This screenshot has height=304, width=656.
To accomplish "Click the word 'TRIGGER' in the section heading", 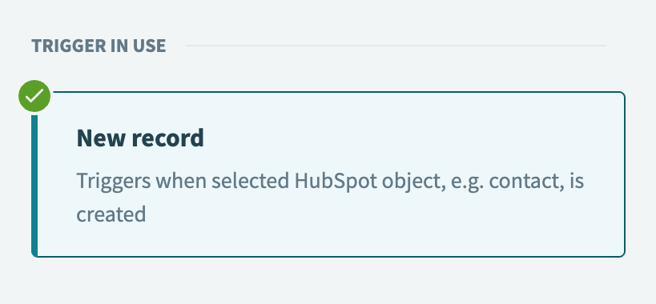I will pos(69,46).
